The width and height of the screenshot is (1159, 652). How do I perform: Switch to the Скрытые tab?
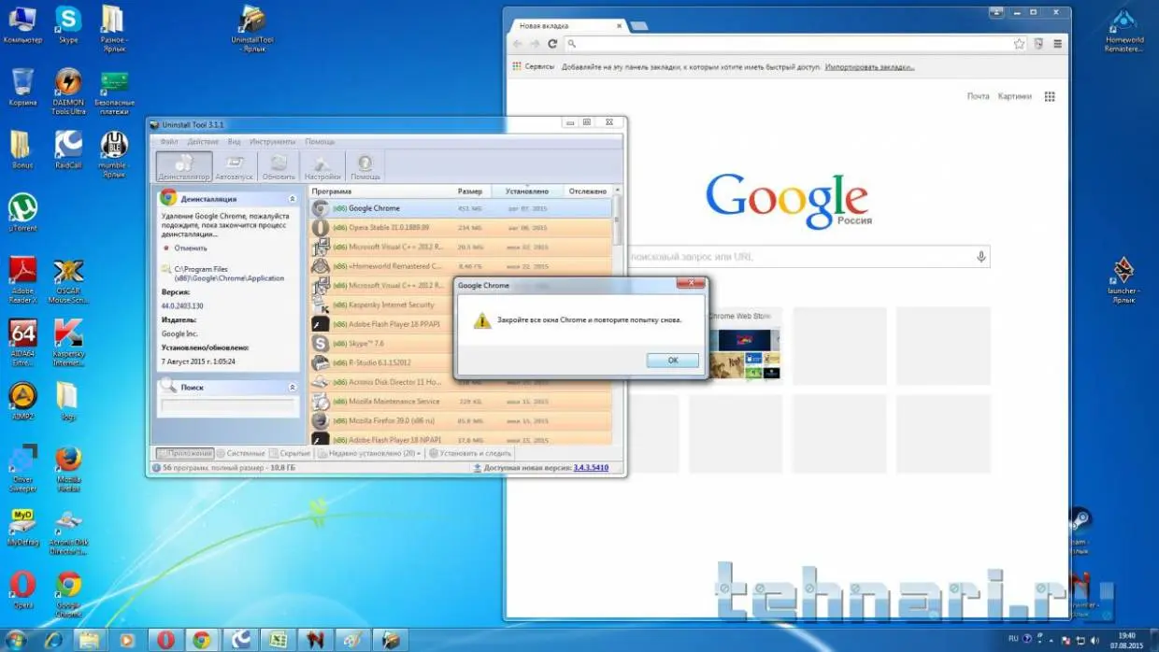(291, 453)
